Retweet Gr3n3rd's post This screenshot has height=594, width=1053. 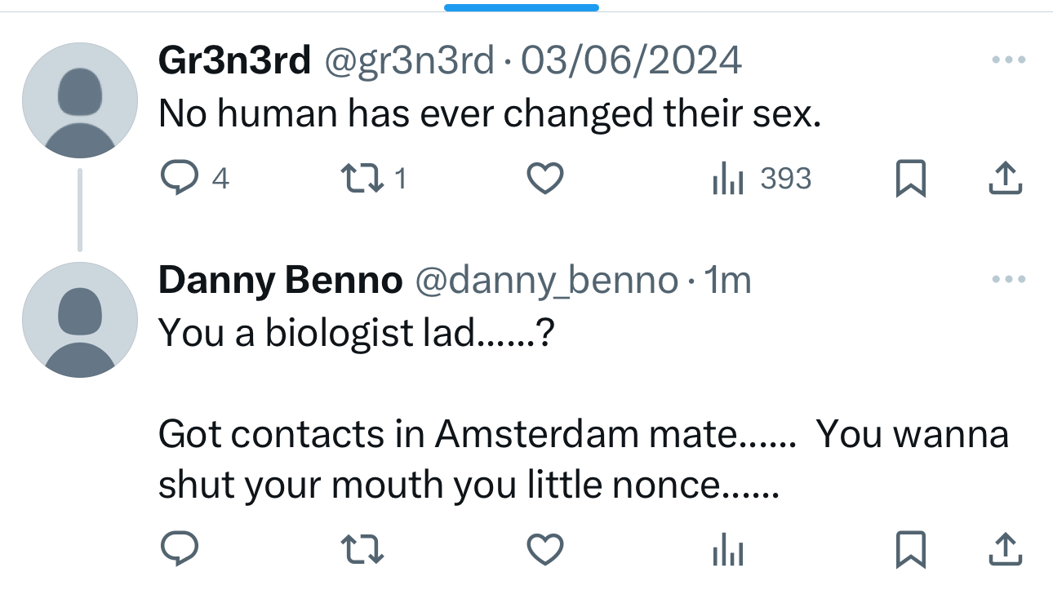coord(362,179)
